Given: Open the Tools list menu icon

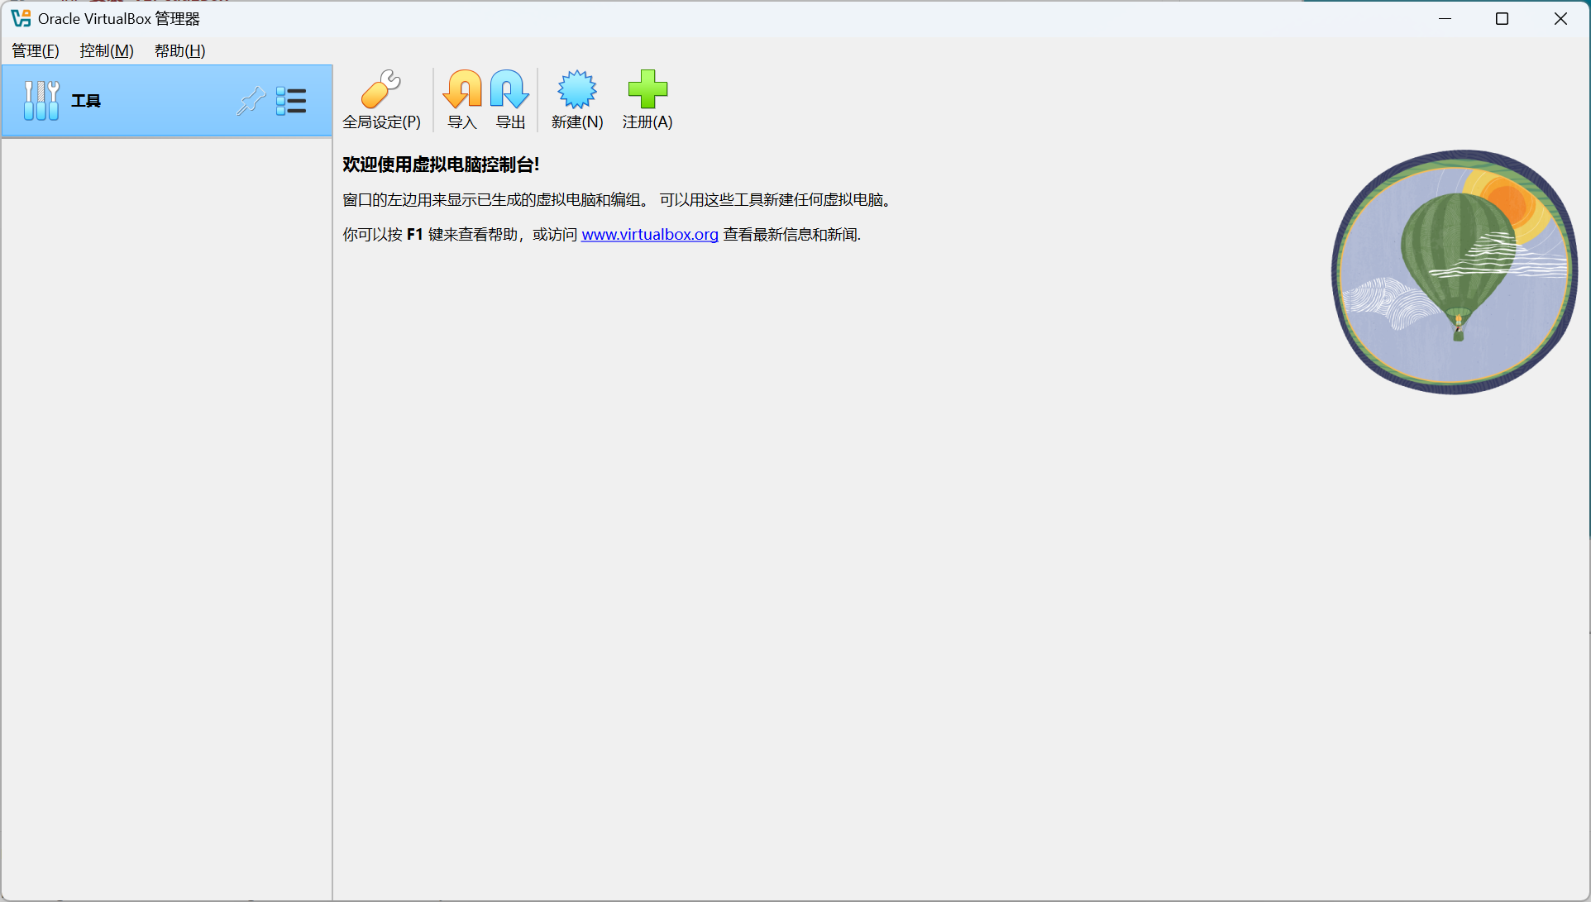Looking at the screenshot, I should click(x=291, y=101).
